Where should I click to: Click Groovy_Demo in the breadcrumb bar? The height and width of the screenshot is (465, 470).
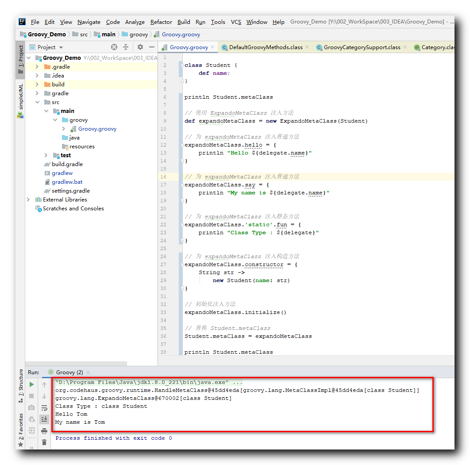(x=46, y=35)
